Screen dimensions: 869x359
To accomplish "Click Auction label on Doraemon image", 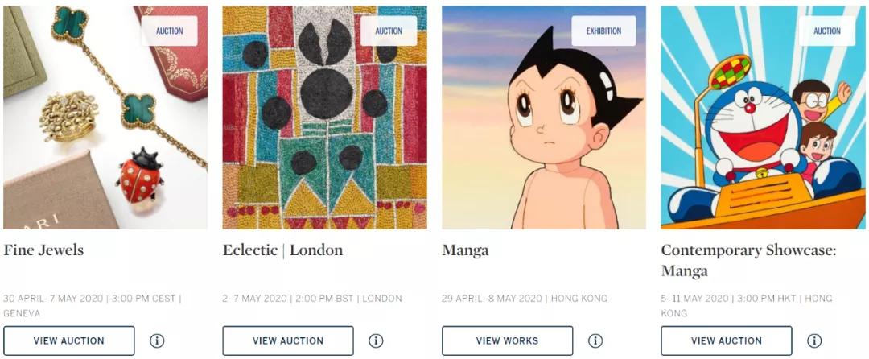I will point(826,31).
